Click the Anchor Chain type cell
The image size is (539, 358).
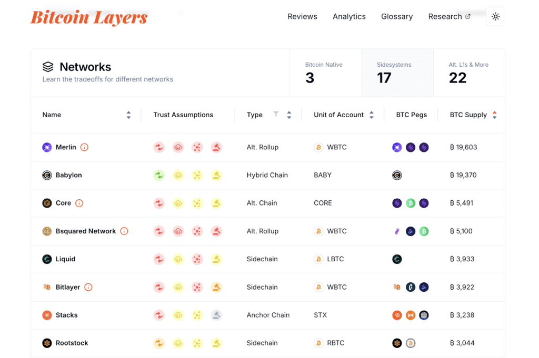tap(268, 315)
